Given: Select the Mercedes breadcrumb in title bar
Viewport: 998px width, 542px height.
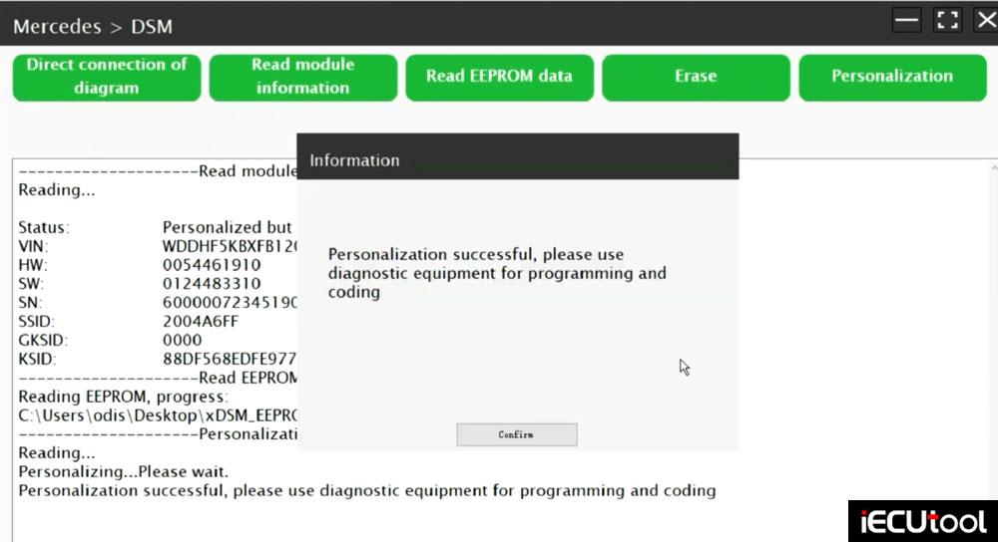Looking at the screenshot, I should pyautogui.click(x=57, y=27).
